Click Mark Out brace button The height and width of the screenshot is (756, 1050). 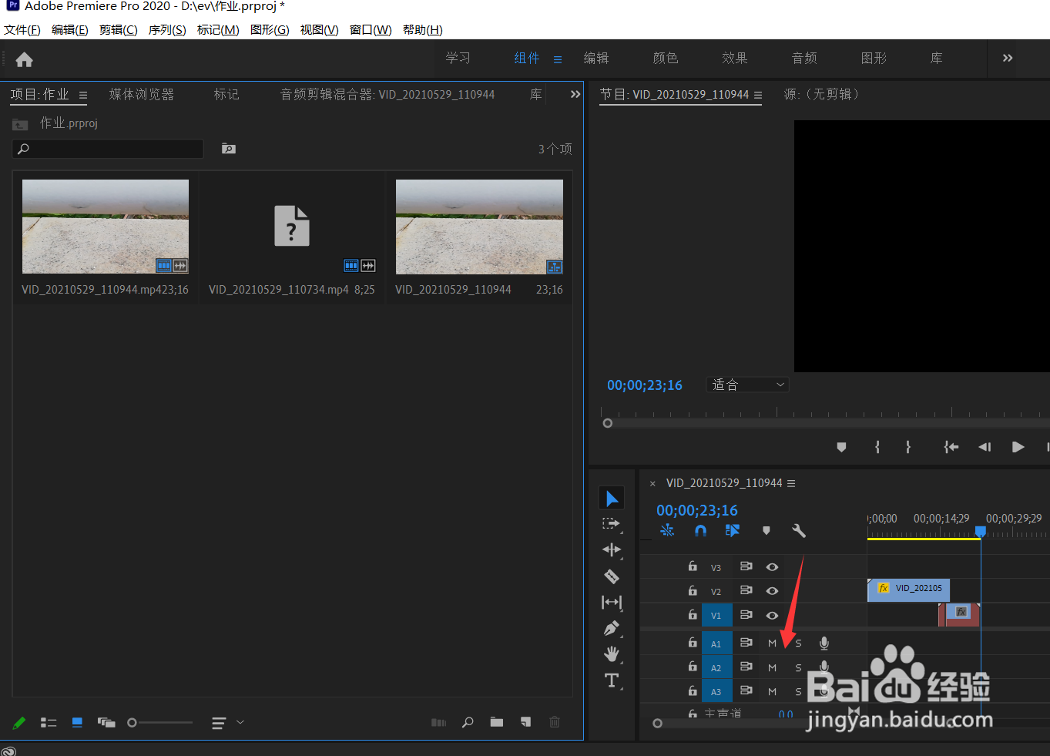click(x=908, y=447)
